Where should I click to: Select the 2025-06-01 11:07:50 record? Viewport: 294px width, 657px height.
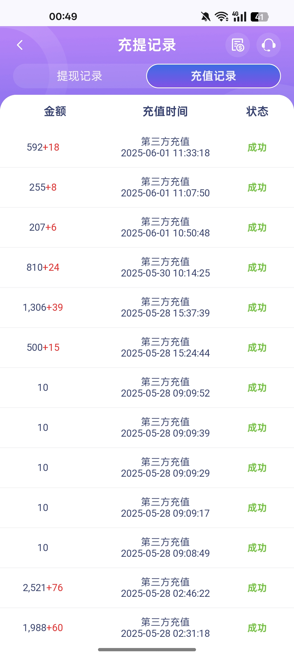click(x=165, y=193)
